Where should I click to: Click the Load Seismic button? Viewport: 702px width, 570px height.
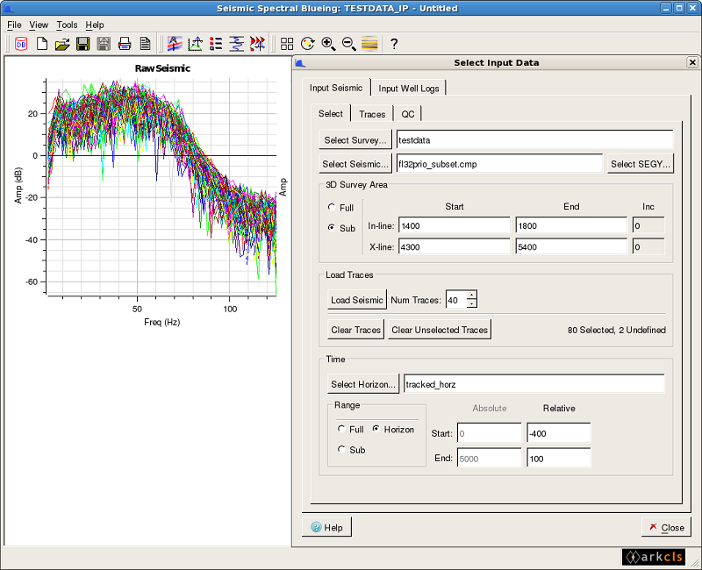356,299
